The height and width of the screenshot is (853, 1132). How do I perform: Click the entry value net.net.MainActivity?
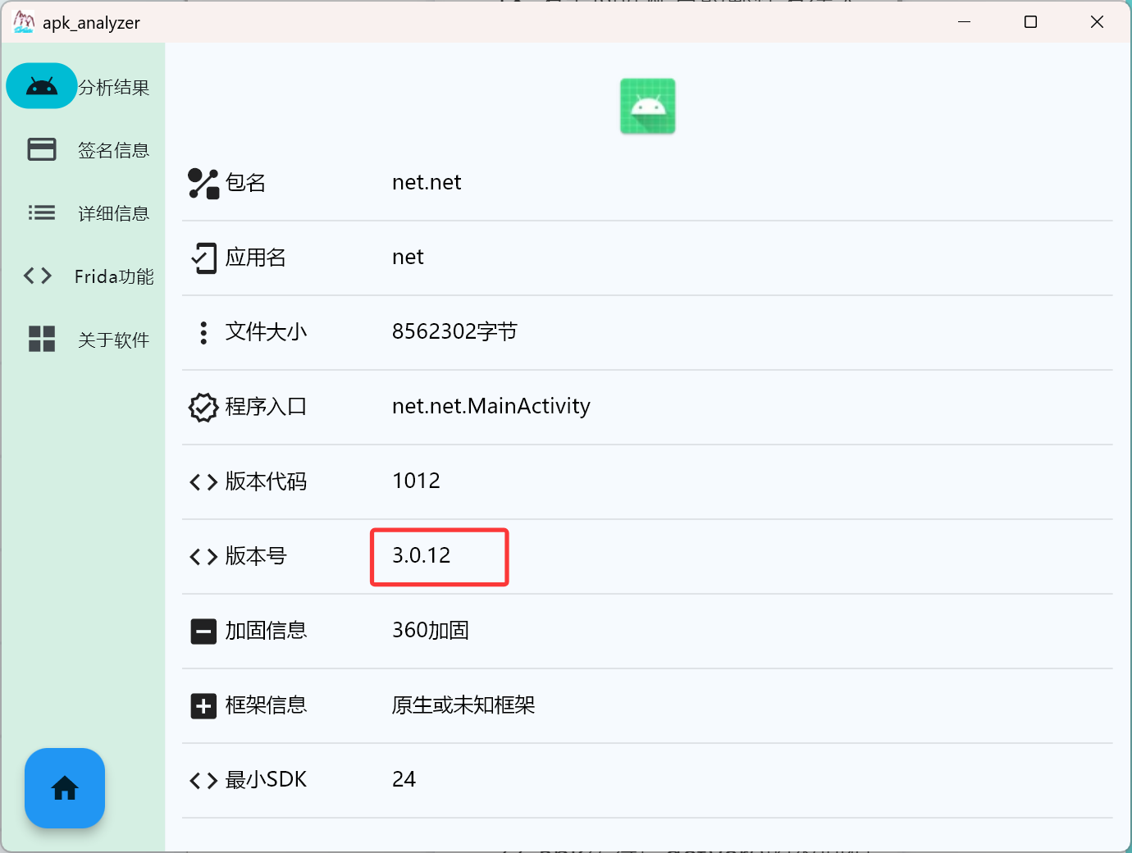click(x=491, y=406)
